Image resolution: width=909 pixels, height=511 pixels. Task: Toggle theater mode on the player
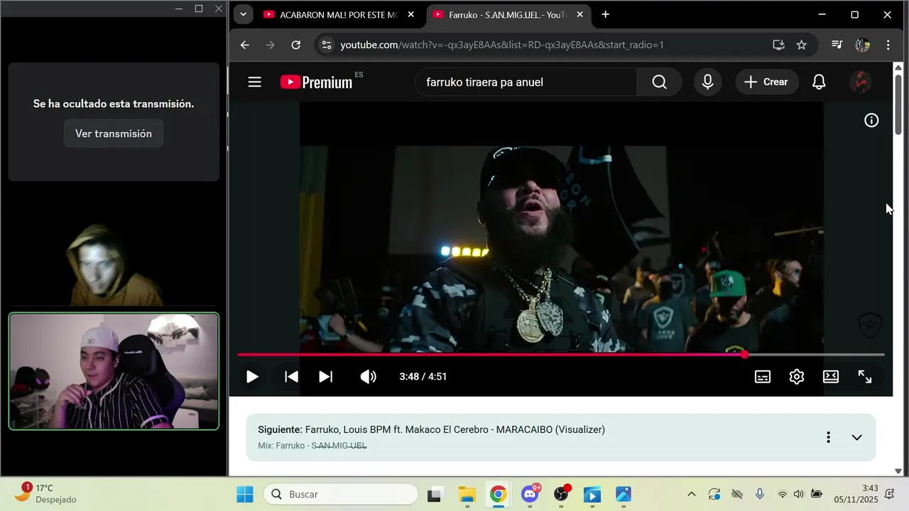click(x=831, y=377)
